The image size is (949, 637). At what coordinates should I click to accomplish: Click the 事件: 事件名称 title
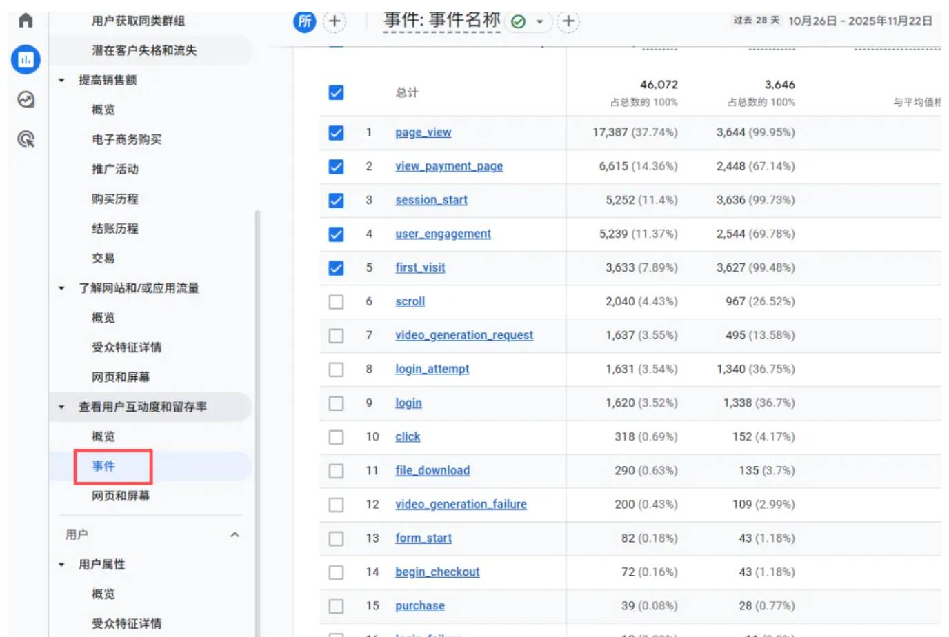point(441,20)
